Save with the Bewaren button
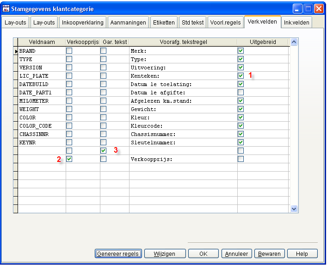Viewport: 327px width, 266px height. 270,254
